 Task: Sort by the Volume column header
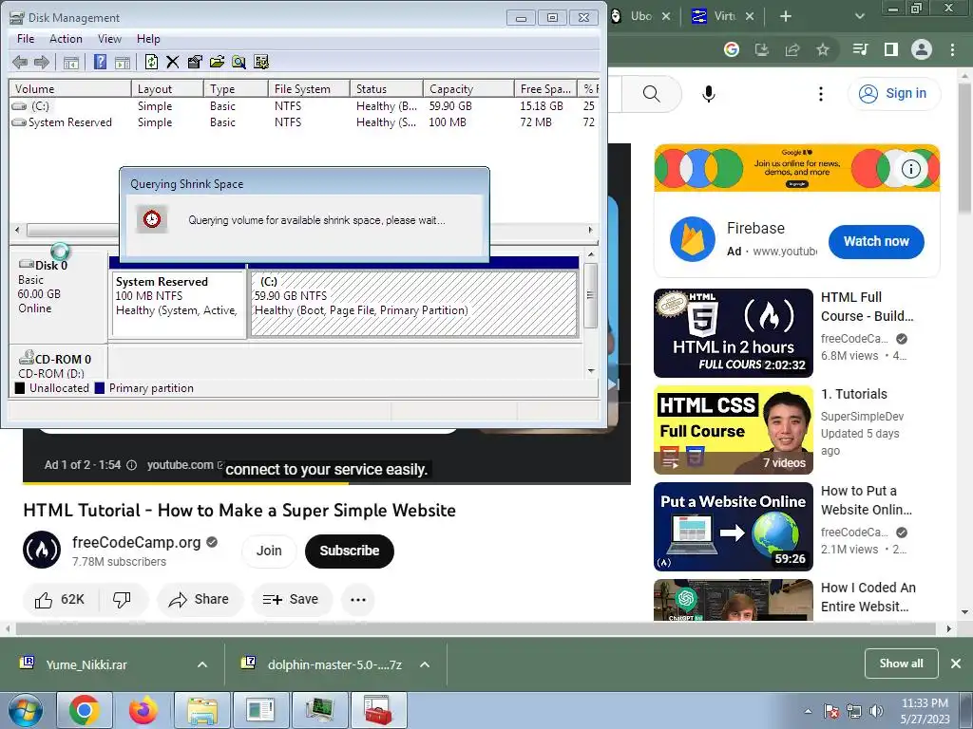tap(70, 88)
